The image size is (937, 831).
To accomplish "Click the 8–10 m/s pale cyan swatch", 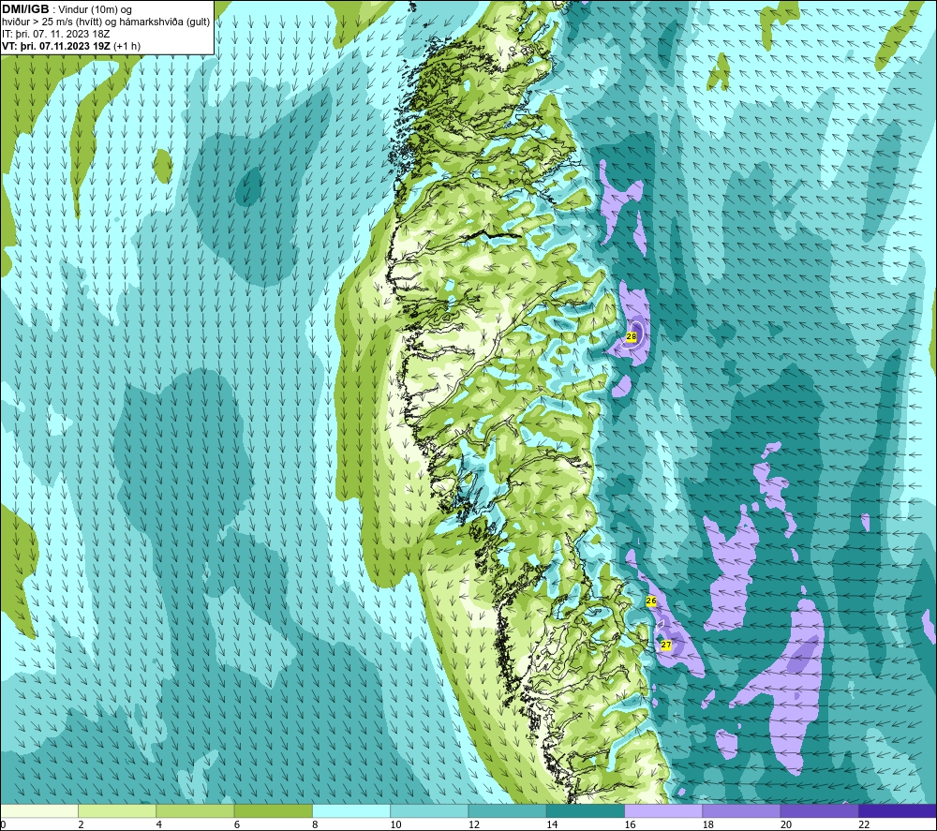I will [351, 811].
